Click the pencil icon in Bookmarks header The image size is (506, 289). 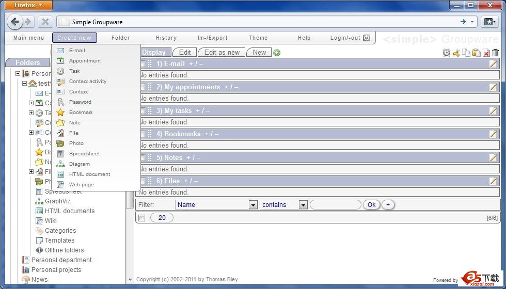coord(493,134)
